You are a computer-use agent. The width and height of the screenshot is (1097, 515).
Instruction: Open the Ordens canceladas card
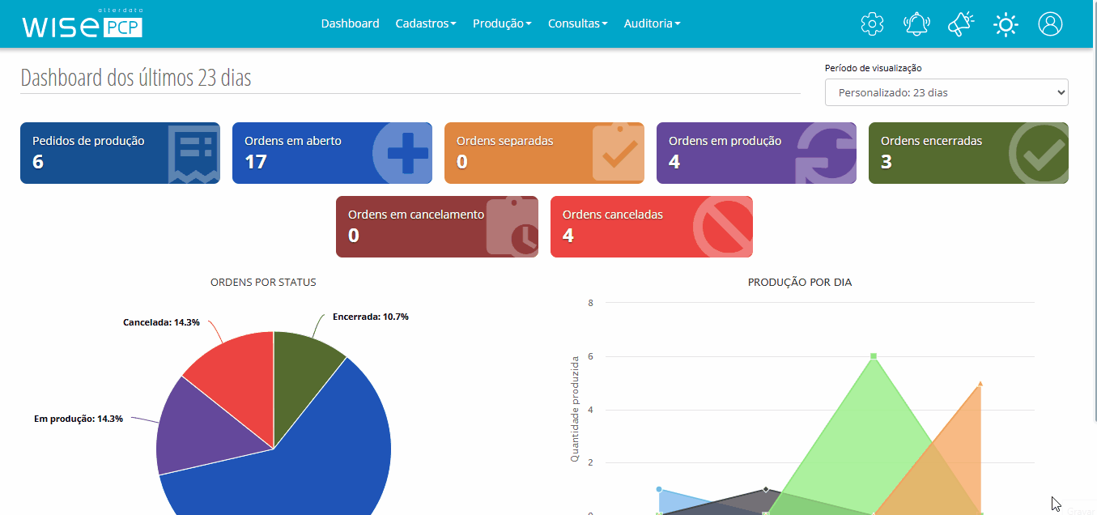(x=652, y=227)
